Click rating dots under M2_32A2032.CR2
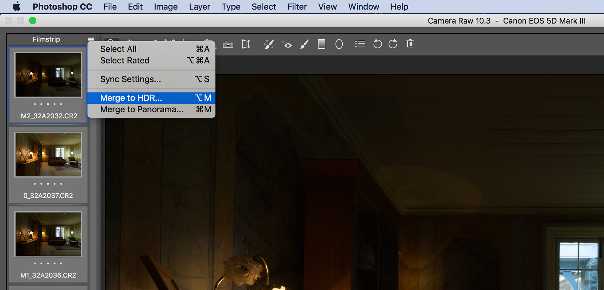Viewport: 604px width, 290px height. (x=48, y=104)
